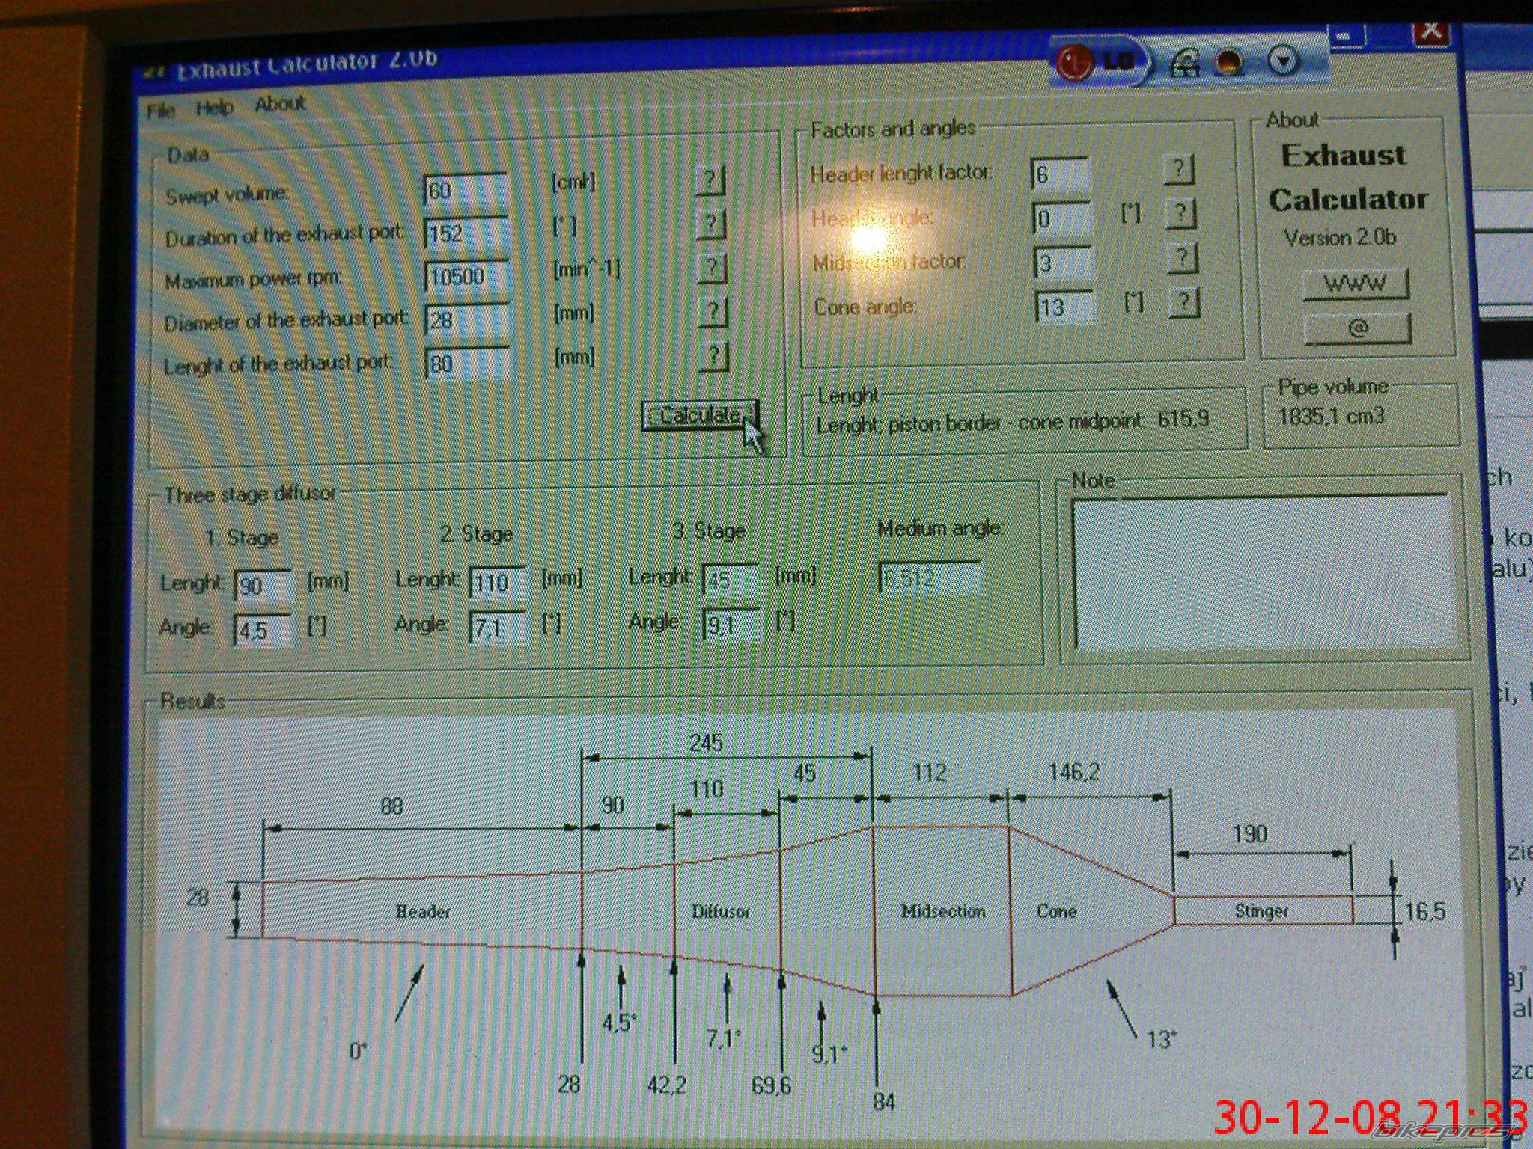This screenshot has height=1149, width=1533.
Task: Click the ? button for exhaust port duration
Action: click(711, 223)
